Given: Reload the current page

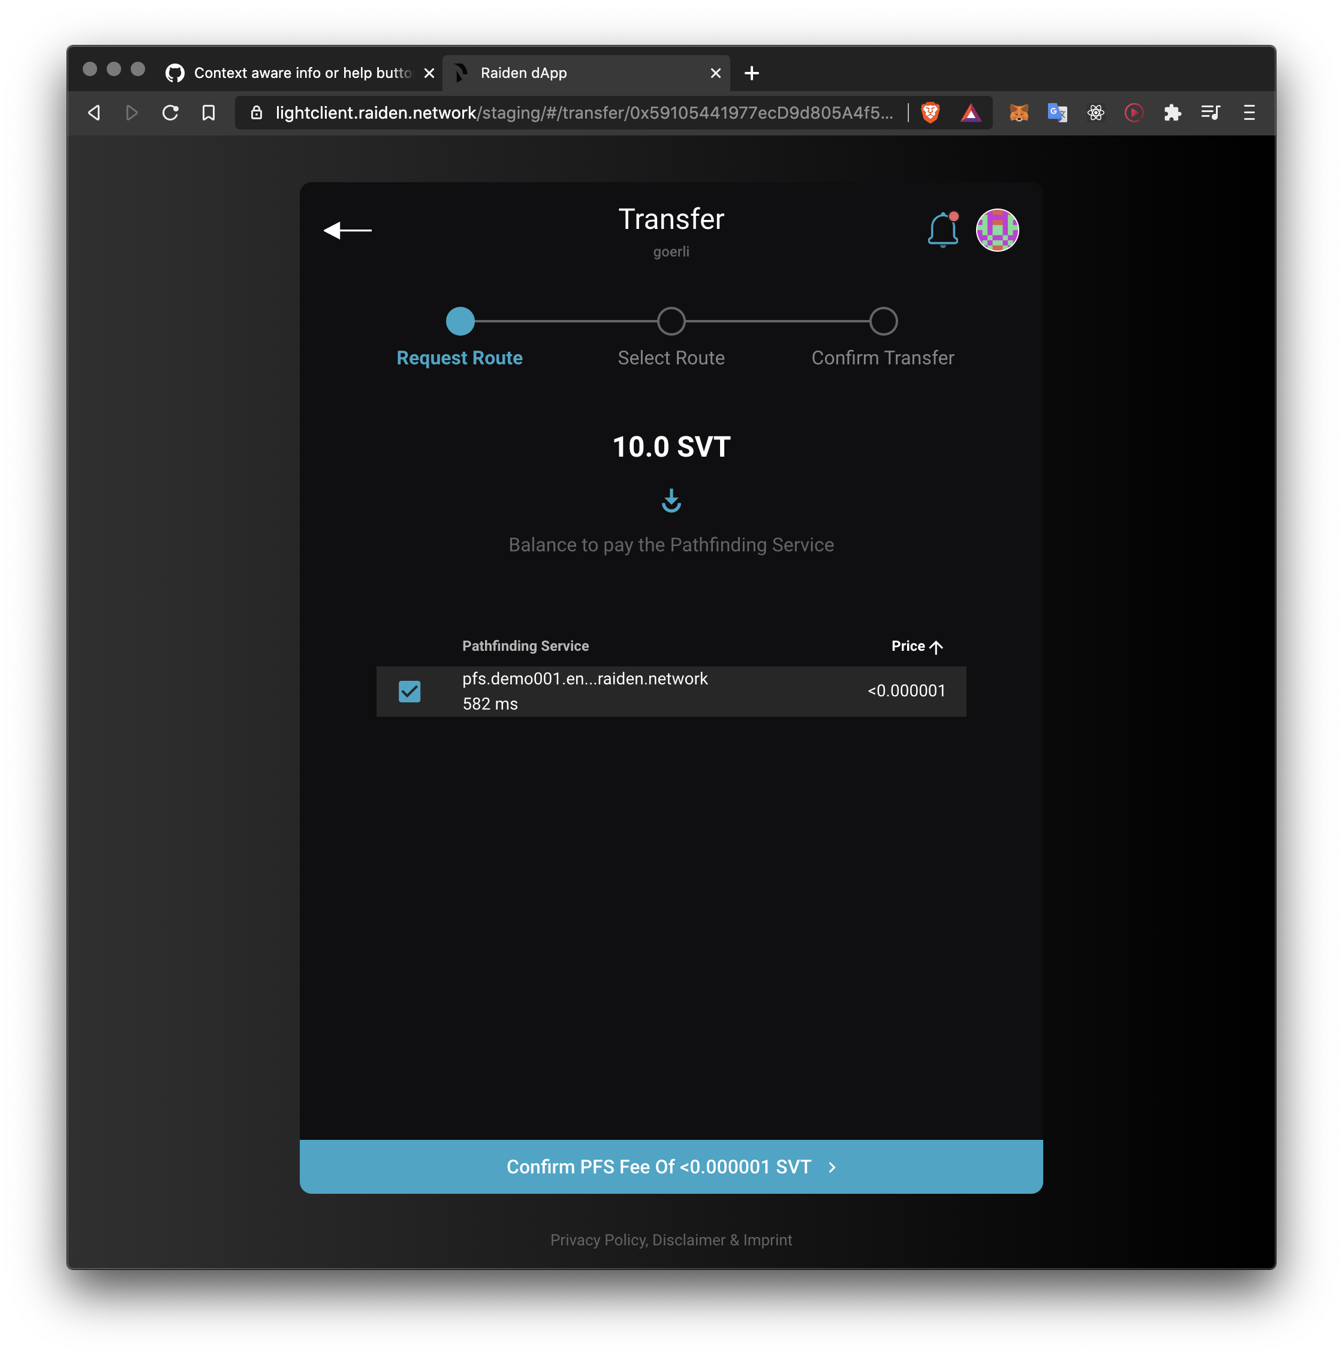Looking at the screenshot, I should point(170,113).
